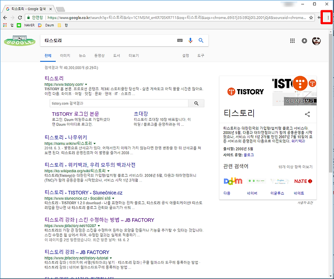The height and width of the screenshot is (279, 334).
Task: Open Daum bookmark
Action: 46,25
